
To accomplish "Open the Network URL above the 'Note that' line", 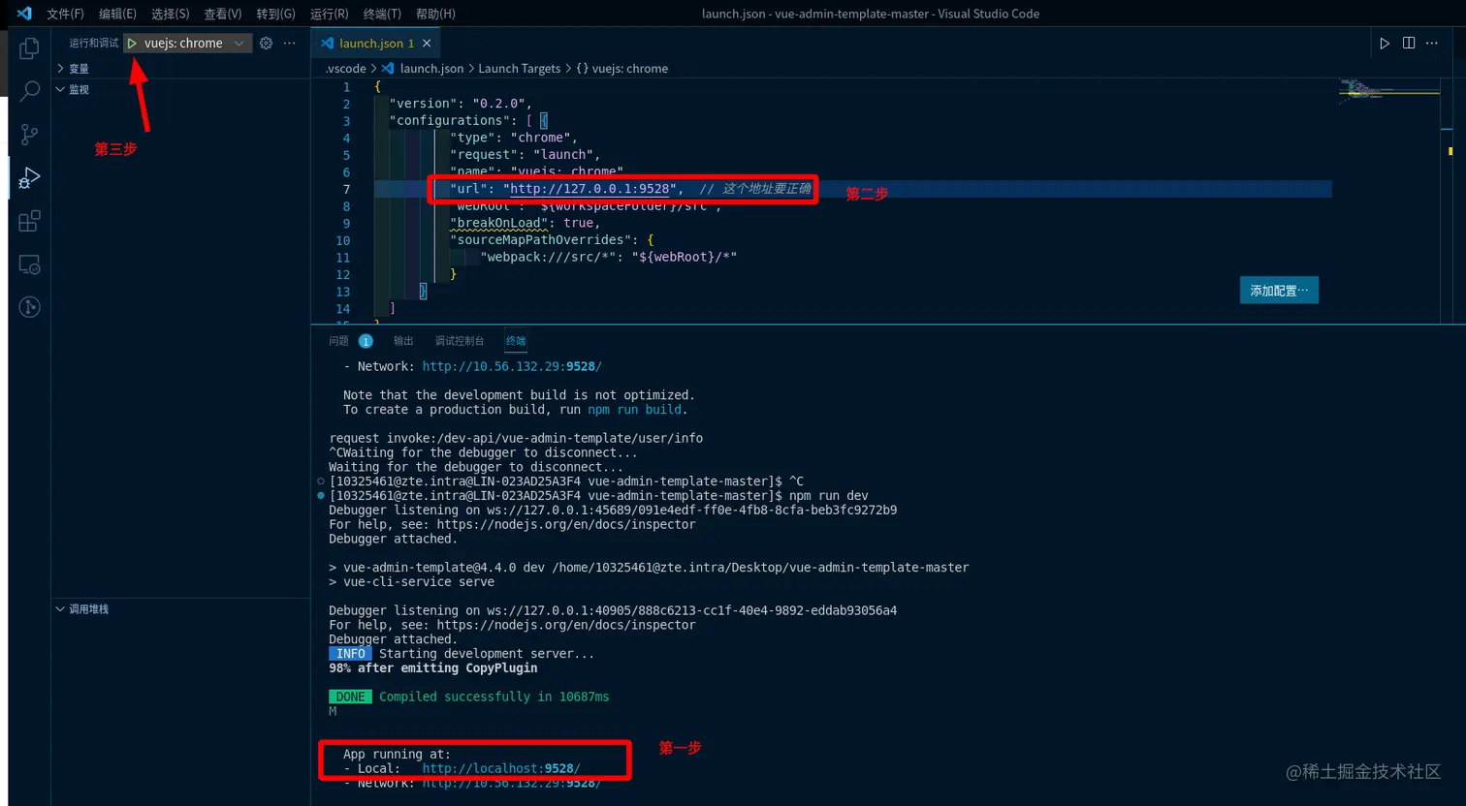I will coord(512,366).
